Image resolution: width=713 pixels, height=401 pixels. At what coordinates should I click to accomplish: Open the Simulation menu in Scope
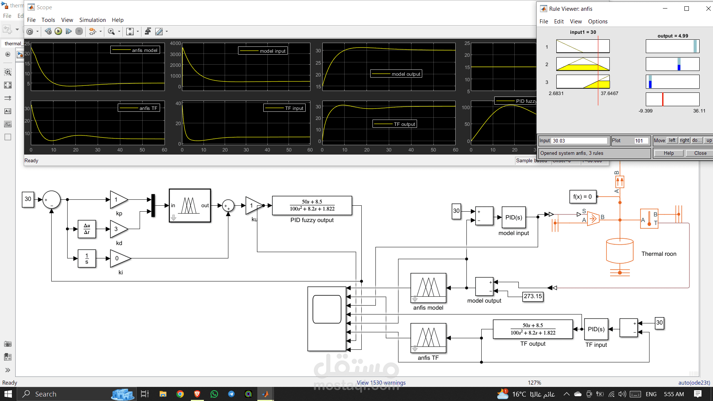(x=92, y=20)
